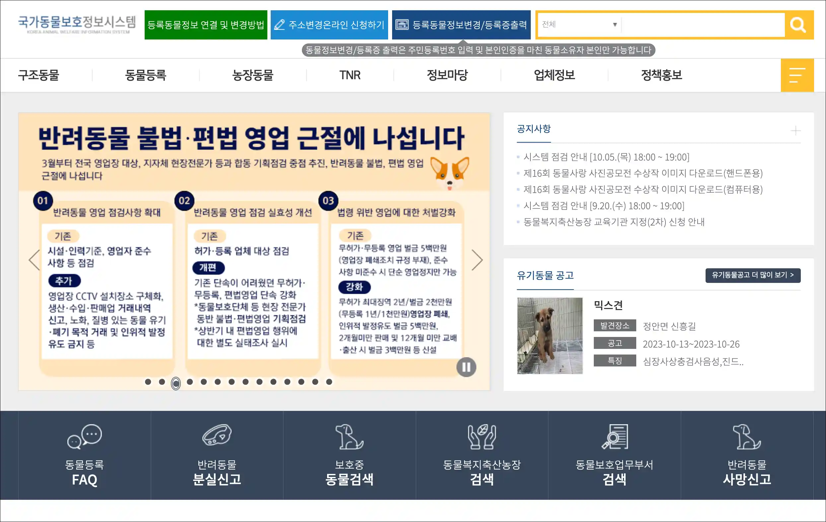
Task: Click 동물복지축산농장 검색 hands icon
Action: [x=482, y=436]
